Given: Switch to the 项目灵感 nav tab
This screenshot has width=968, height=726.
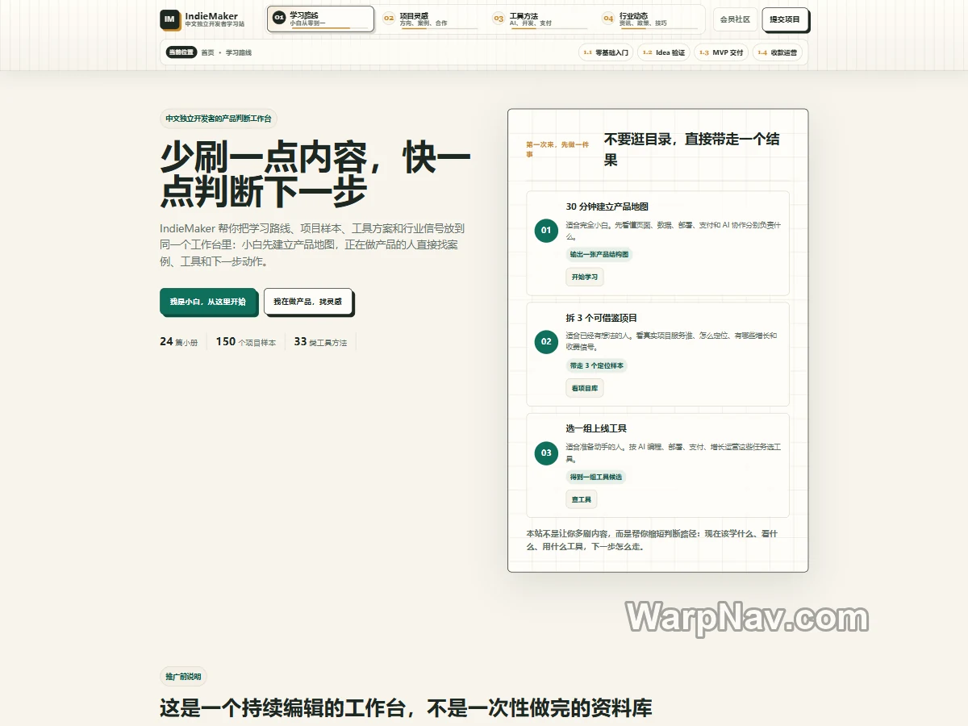Looking at the screenshot, I should tap(430, 19).
